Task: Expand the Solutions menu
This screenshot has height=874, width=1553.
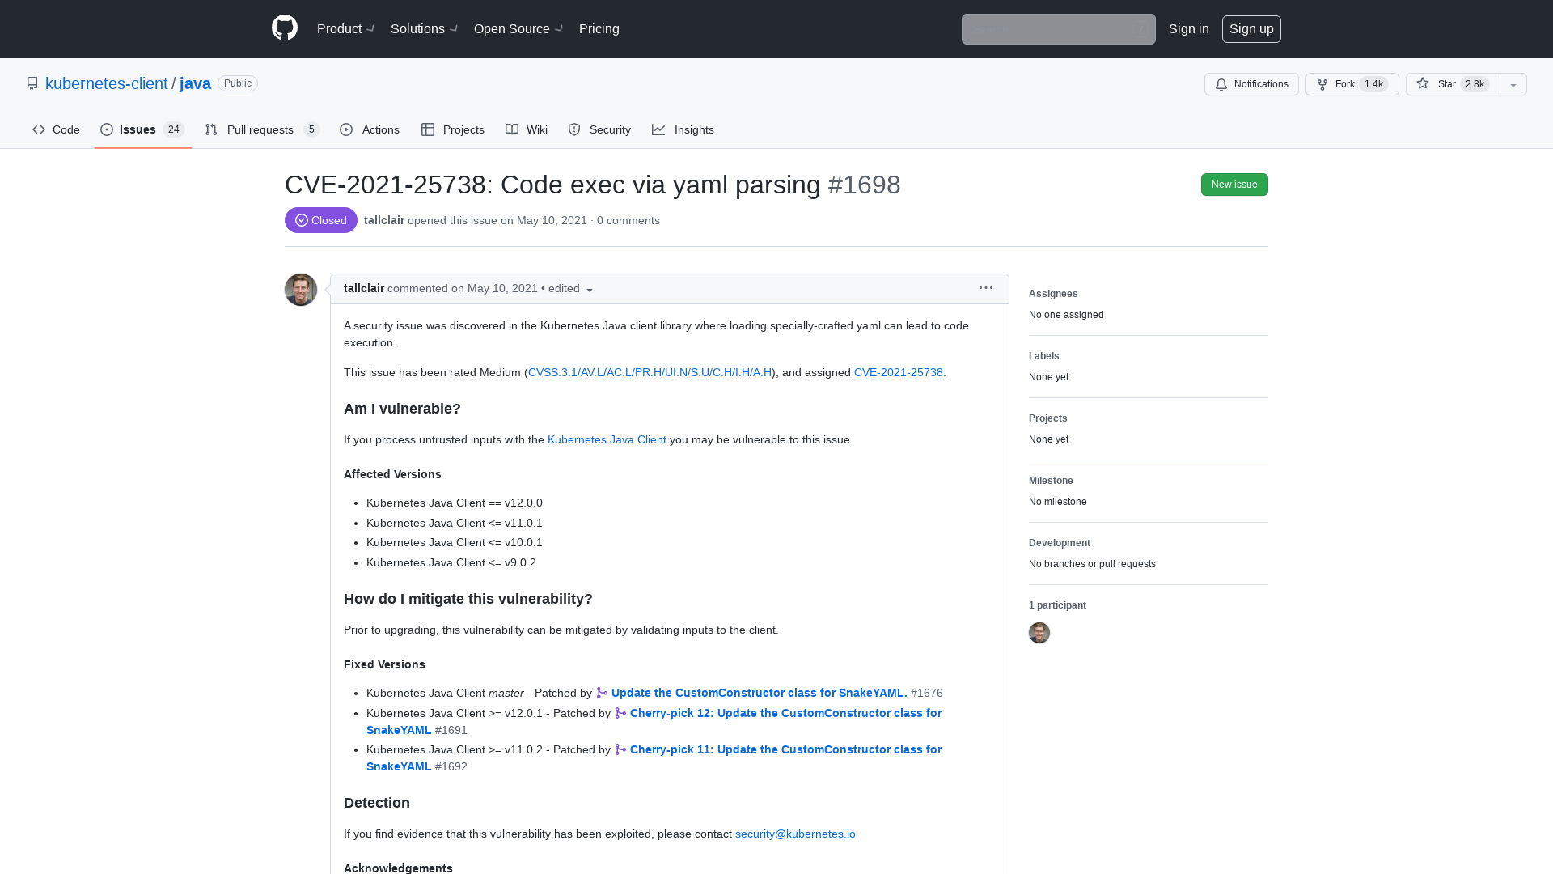Action: click(x=424, y=29)
